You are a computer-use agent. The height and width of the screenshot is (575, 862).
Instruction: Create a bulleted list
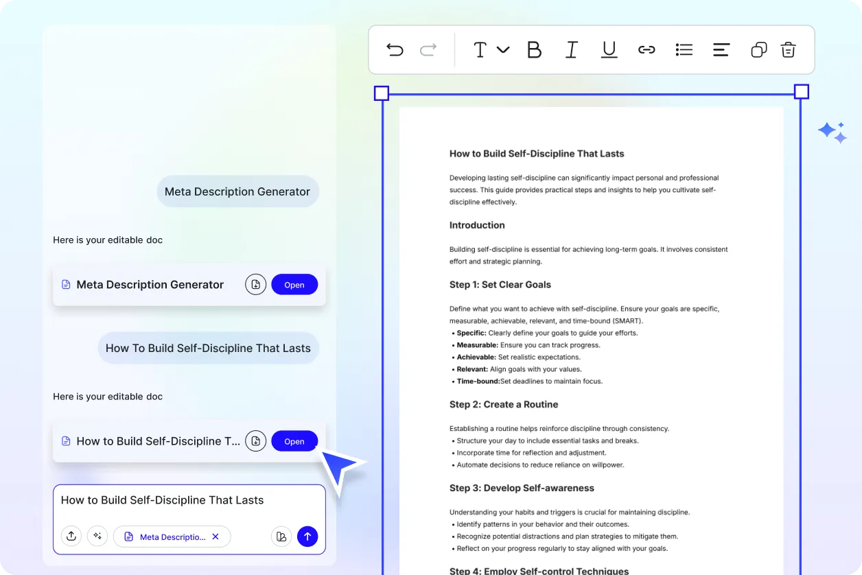pyautogui.click(x=684, y=49)
